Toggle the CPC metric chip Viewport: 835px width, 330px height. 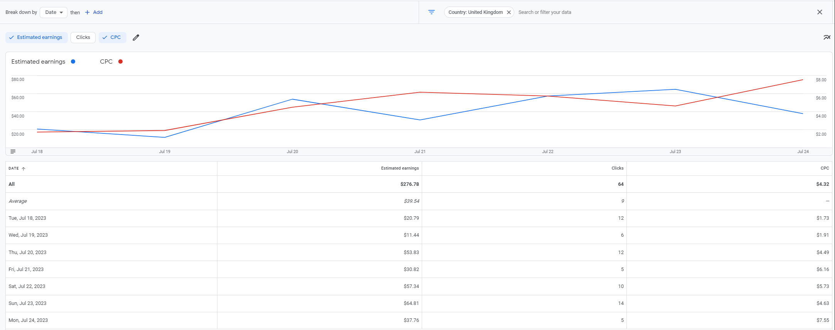click(x=113, y=37)
